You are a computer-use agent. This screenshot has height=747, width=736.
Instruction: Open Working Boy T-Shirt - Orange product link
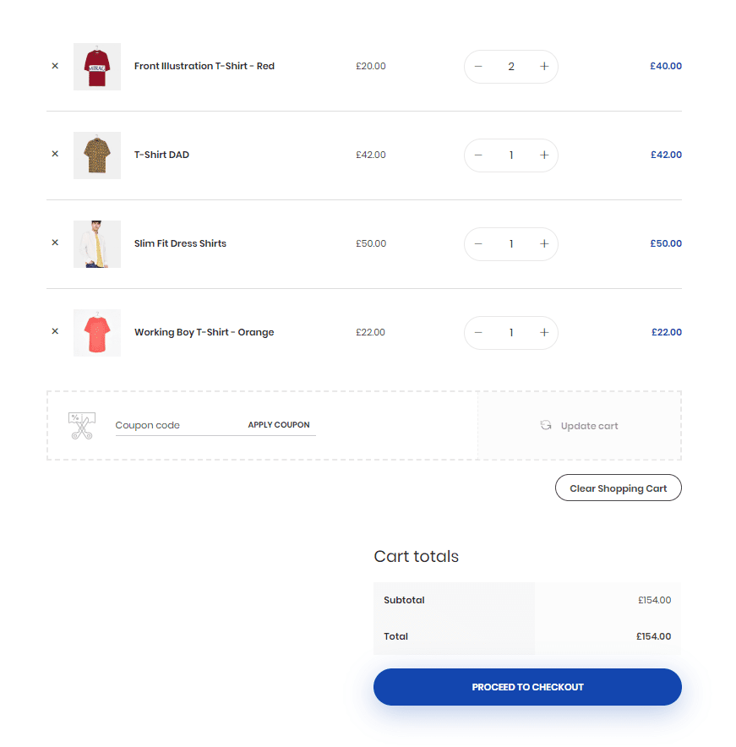coord(204,332)
